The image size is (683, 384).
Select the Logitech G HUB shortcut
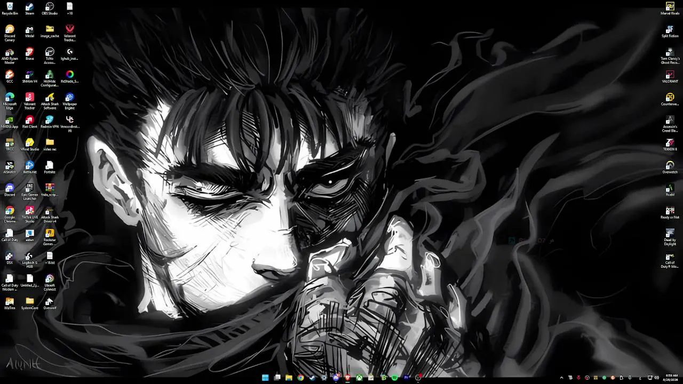coord(30,260)
